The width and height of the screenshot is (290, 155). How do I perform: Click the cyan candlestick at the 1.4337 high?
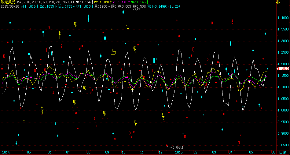tap(123, 12)
